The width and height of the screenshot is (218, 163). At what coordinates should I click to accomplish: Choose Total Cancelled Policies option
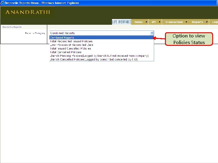[102, 52]
